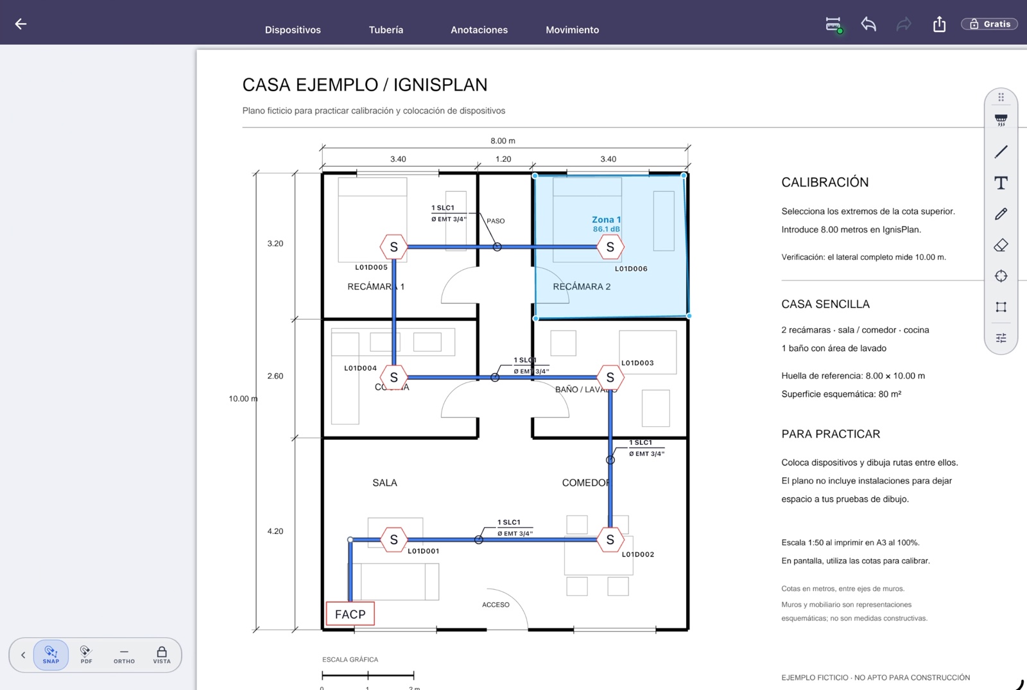Select the pencil freehand tool

pos(1001,214)
